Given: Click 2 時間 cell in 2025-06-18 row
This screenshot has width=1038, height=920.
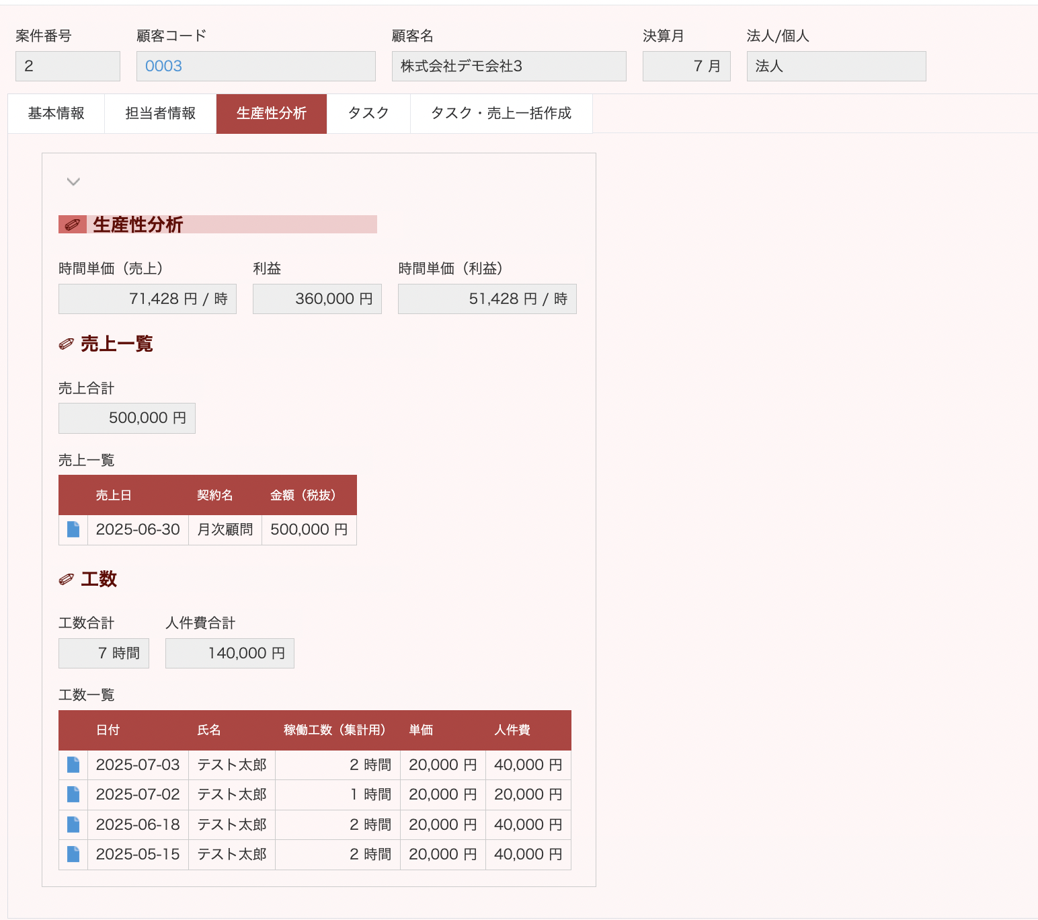Looking at the screenshot, I should point(338,825).
